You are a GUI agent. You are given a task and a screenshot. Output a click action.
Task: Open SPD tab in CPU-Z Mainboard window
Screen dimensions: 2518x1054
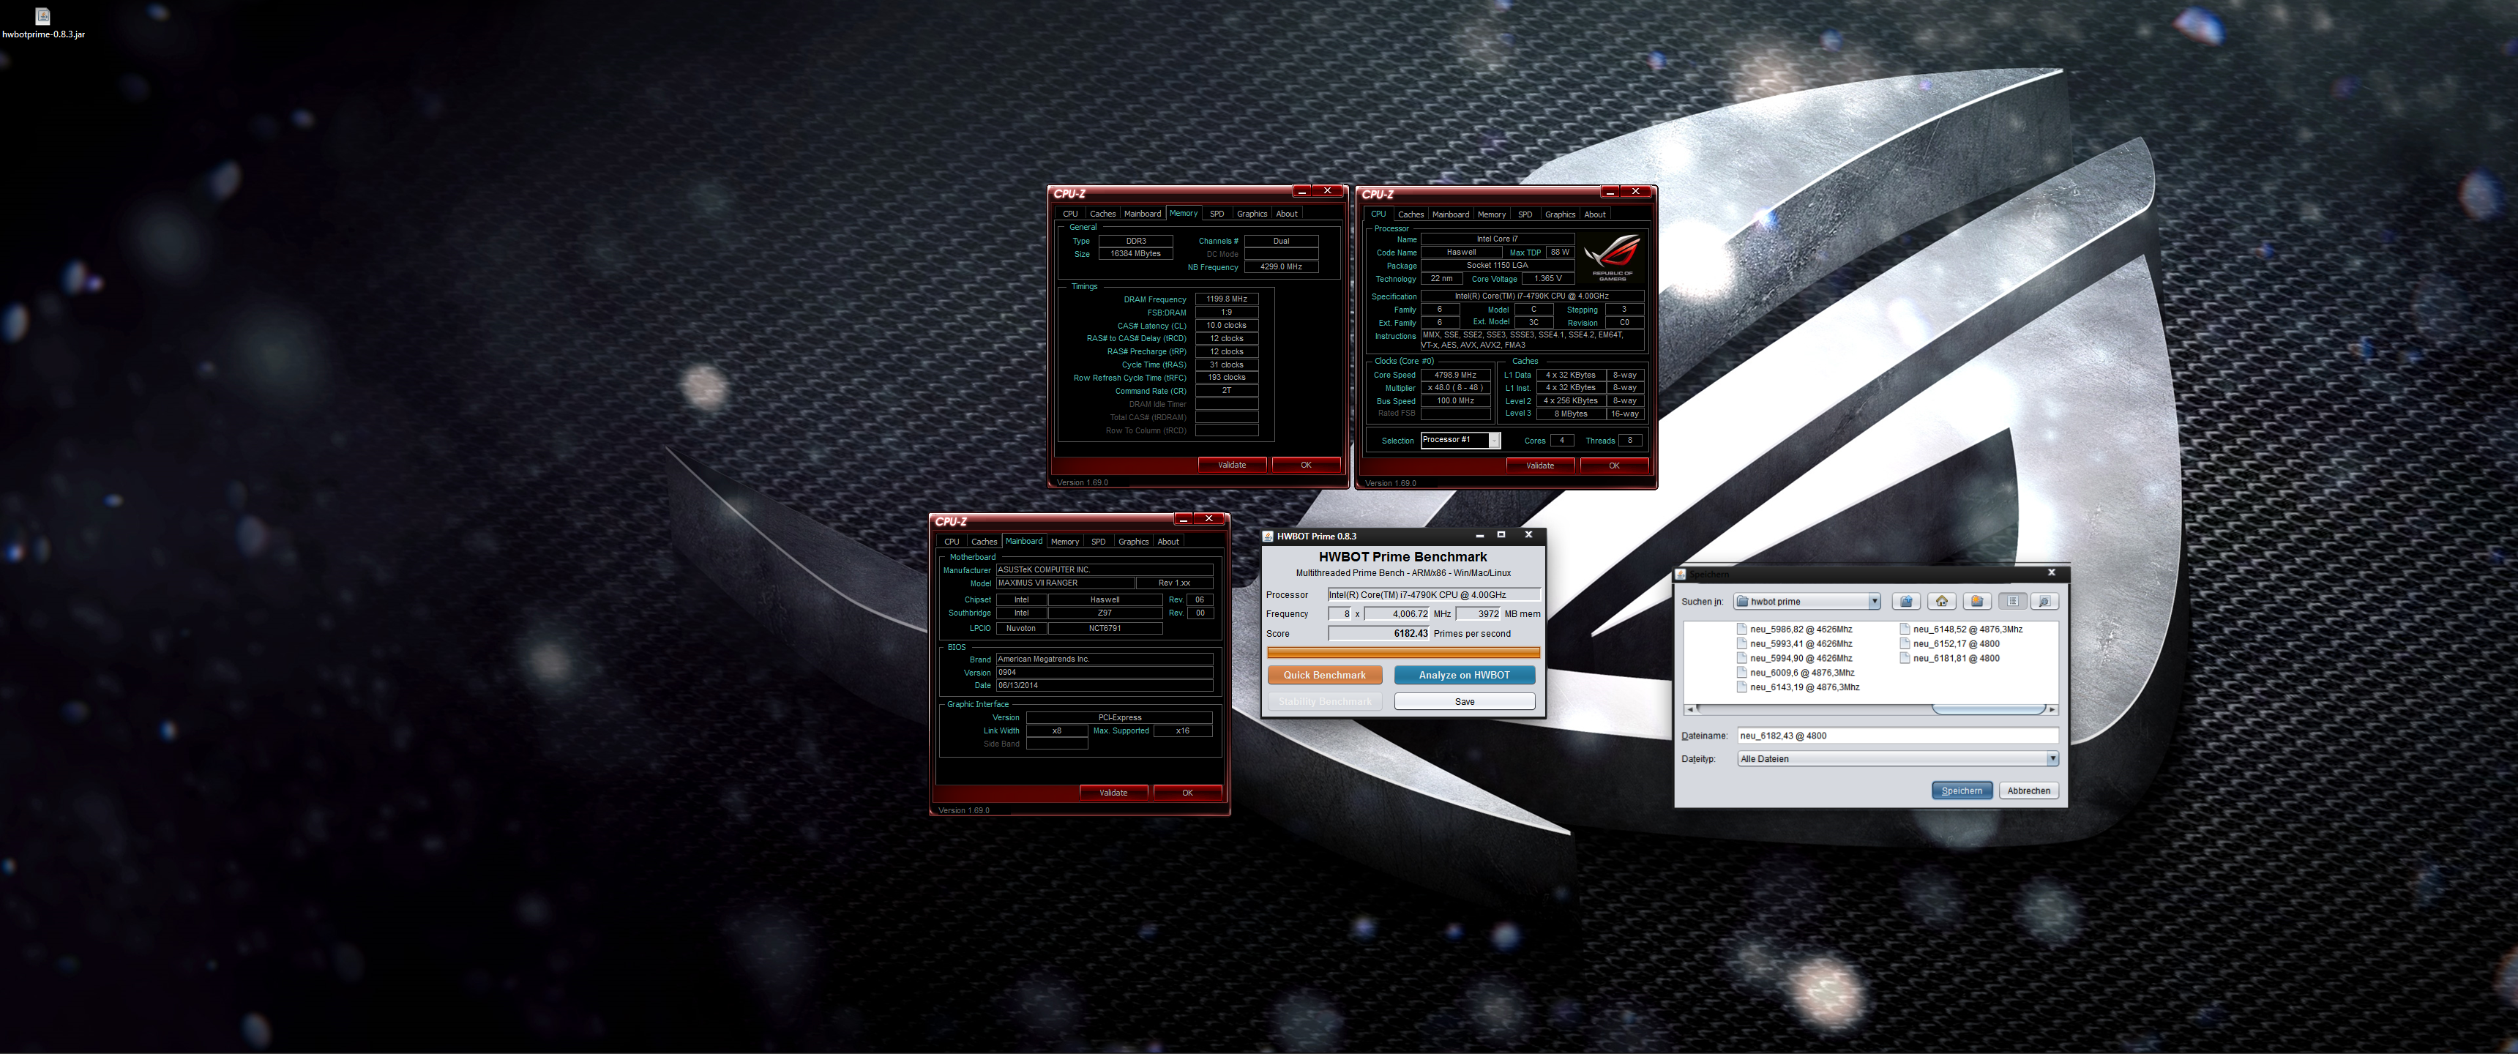click(1098, 542)
